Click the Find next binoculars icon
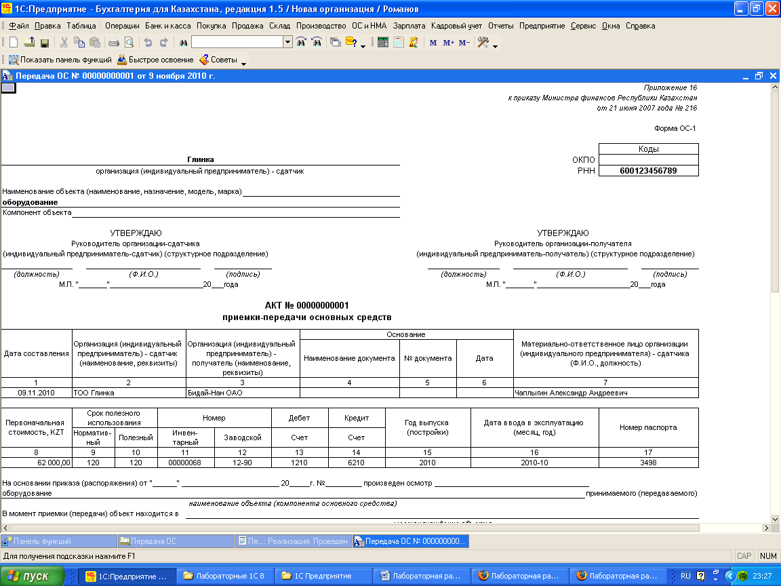Viewport: 781px width, 586px height. 301,42
